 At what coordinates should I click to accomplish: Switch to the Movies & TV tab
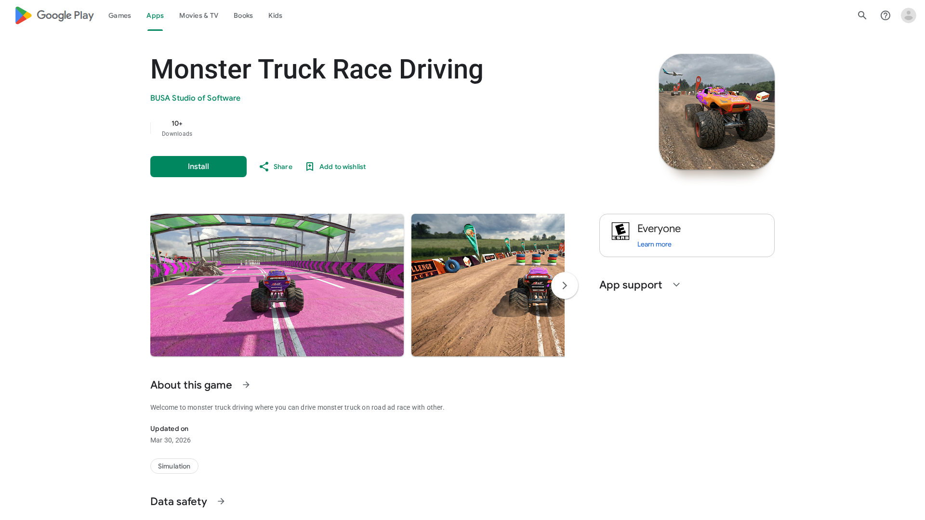tap(198, 15)
